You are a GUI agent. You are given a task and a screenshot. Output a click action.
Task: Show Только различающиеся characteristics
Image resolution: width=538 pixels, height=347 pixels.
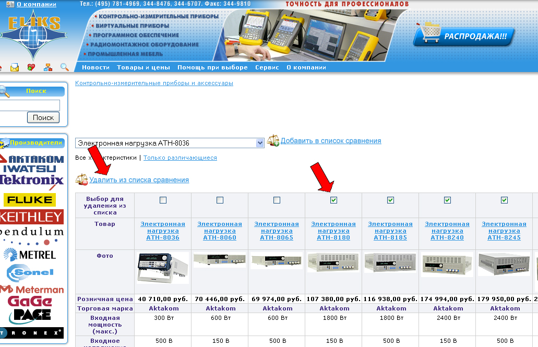(x=180, y=158)
